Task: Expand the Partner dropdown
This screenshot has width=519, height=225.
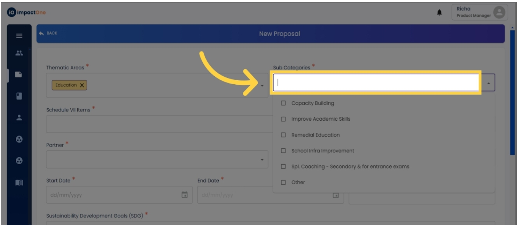Action: [262, 160]
